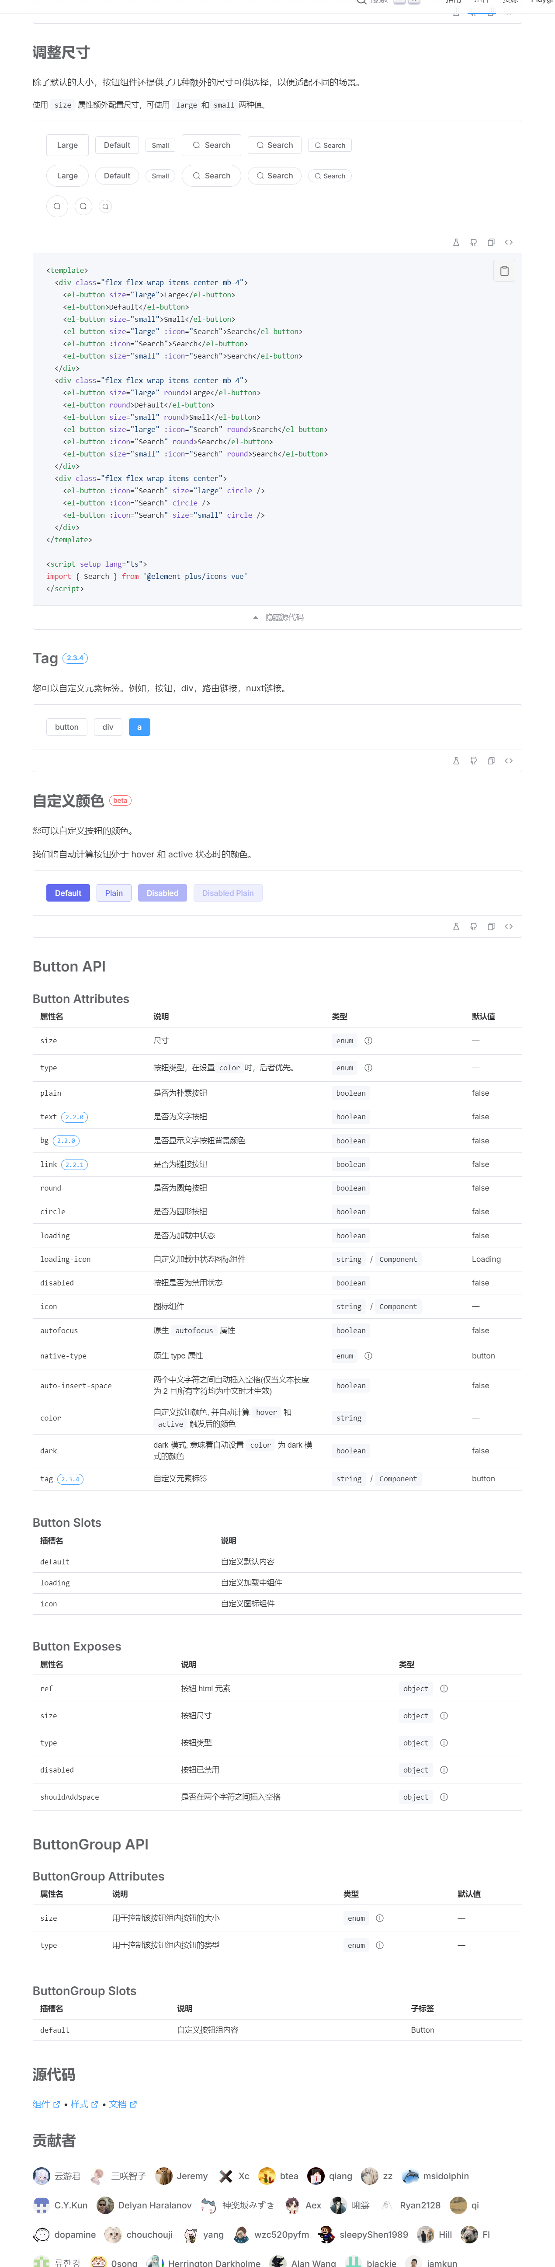Image resolution: width=555 pixels, height=2267 pixels.
Task: Click the purple Default color button
Action: (68, 893)
